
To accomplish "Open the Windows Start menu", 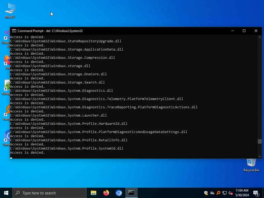I will pyautogui.click(x=6, y=193).
